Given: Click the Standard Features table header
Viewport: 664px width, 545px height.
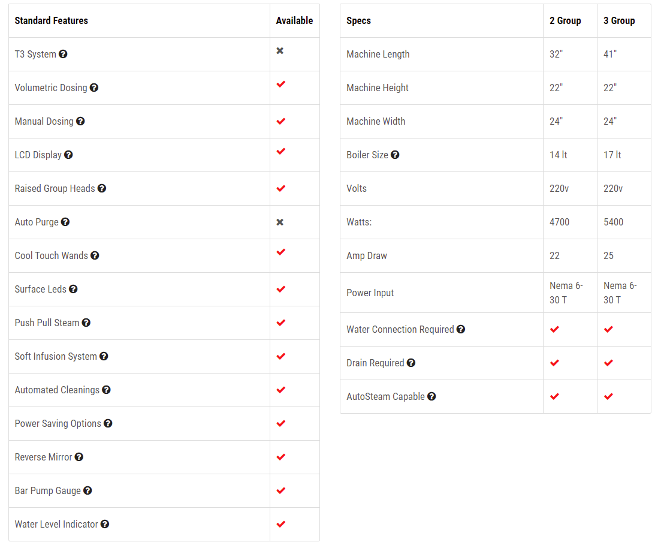Looking at the screenshot, I should point(52,21).
